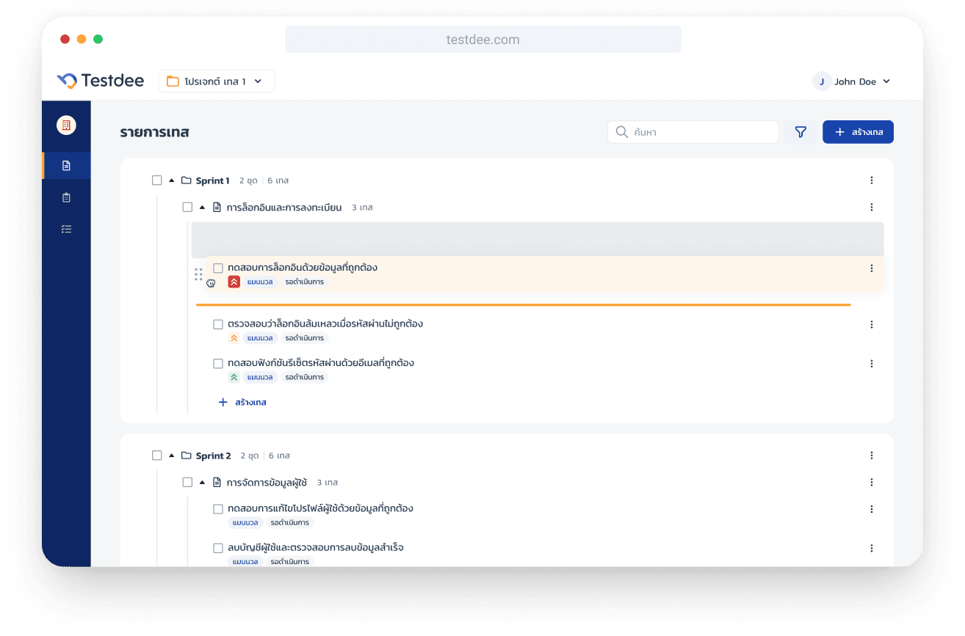Open the filter icon next to search
965x636 pixels.
800,132
